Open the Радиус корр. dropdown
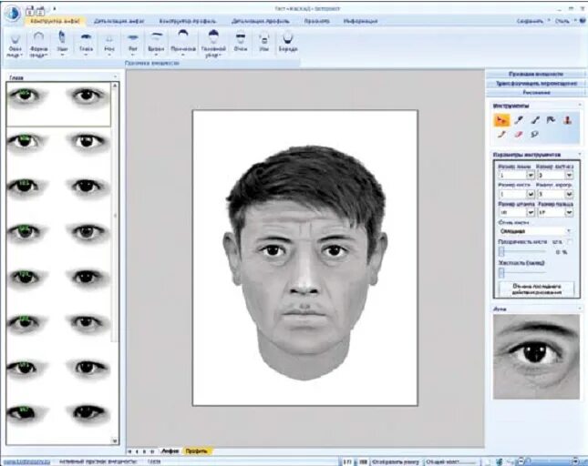Image resolution: width=588 pixels, height=466 pixels. [x=569, y=194]
